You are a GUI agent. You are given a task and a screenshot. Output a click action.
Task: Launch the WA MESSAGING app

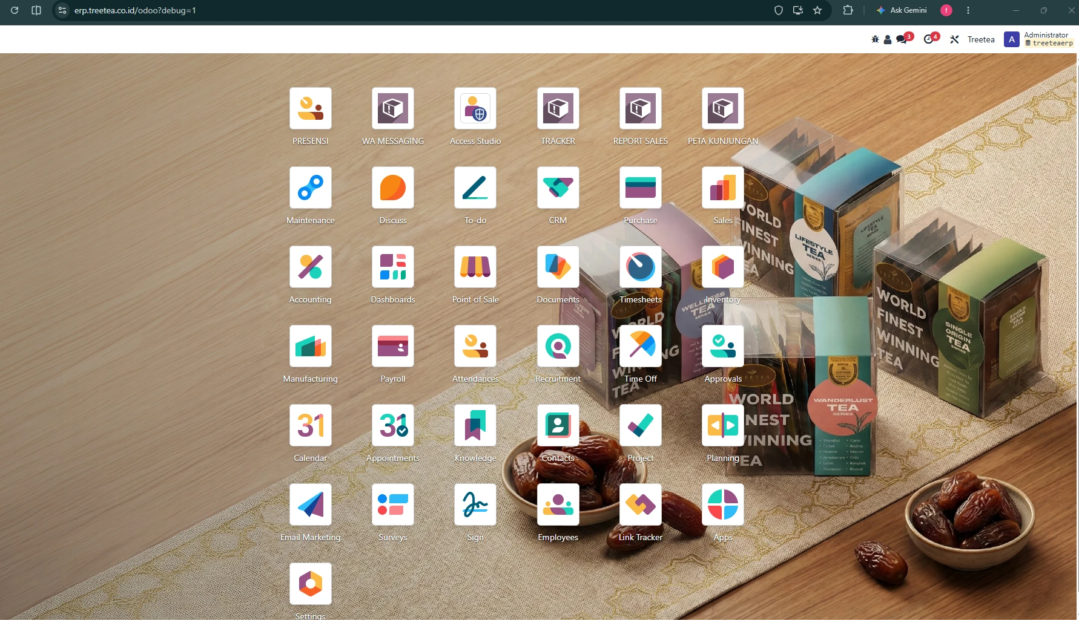(x=393, y=108)
